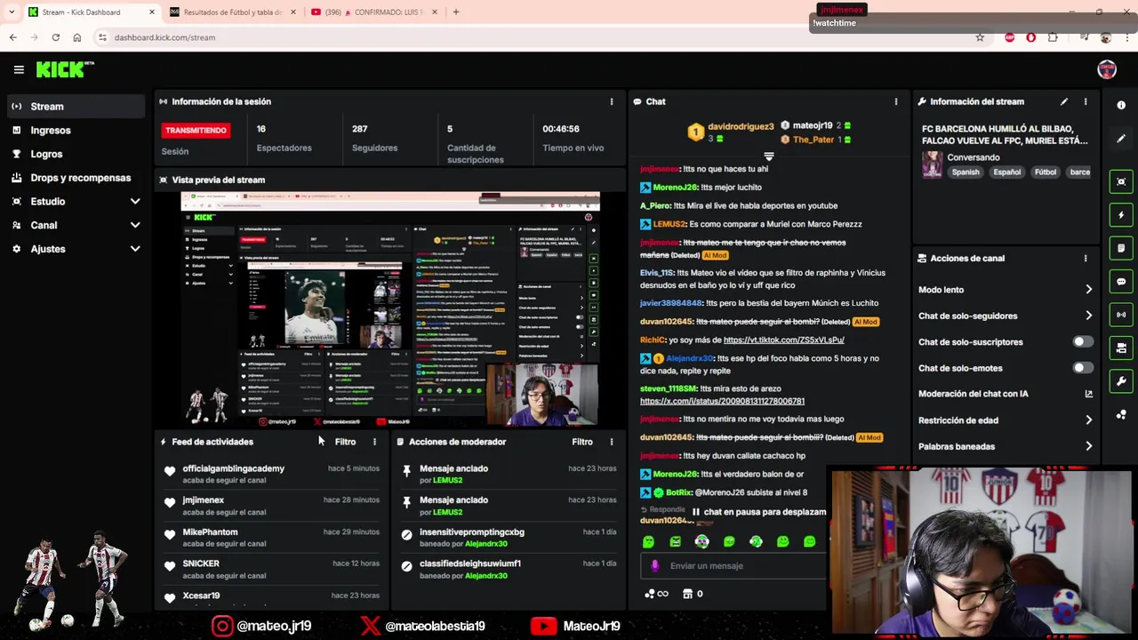The width and height of the screenshot is (1138, 640).
Task: Toggle the chat bubble panel icon in sidebar
Action: coord(1121,282)
